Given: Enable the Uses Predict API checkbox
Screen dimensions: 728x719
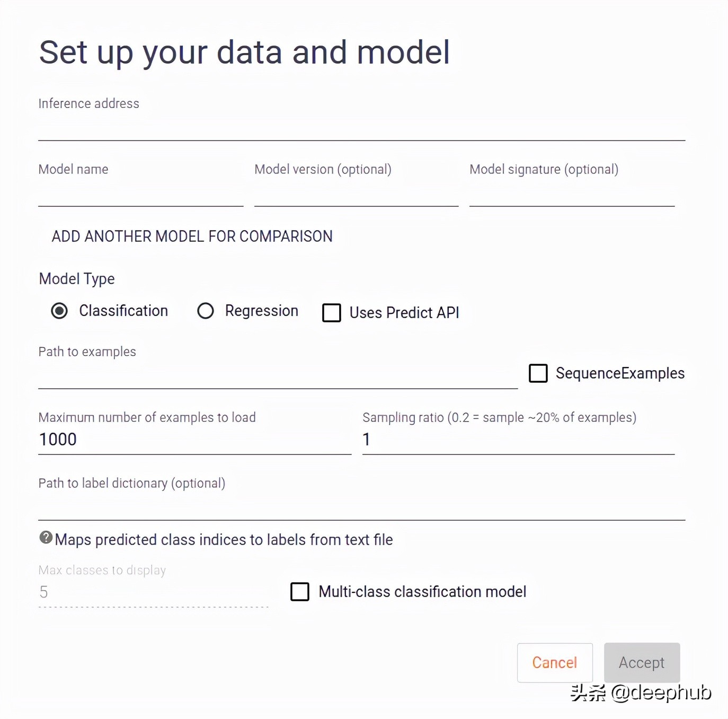Looking at the screenshot, I should click(332, 313).
